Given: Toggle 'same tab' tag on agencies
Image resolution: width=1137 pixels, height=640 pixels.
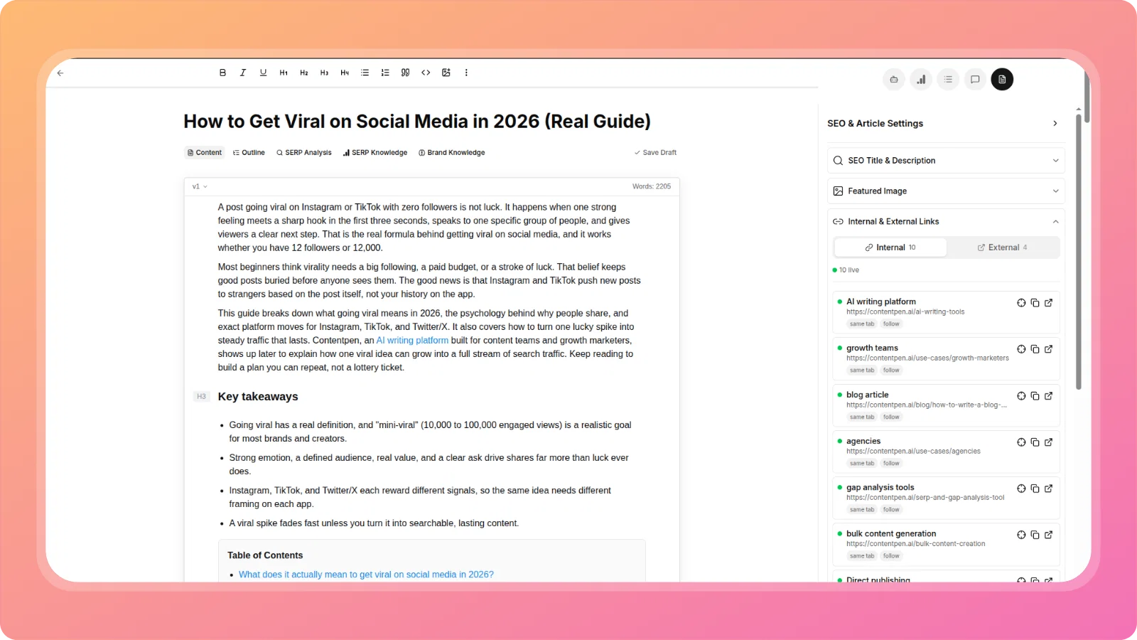Looking at the screenshot, I should click(x=862, y=464).
